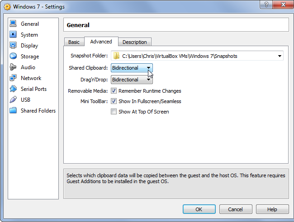Viewport: 294px width, 222px height.
Task: Open the dialog Help button
Action: 272,209
